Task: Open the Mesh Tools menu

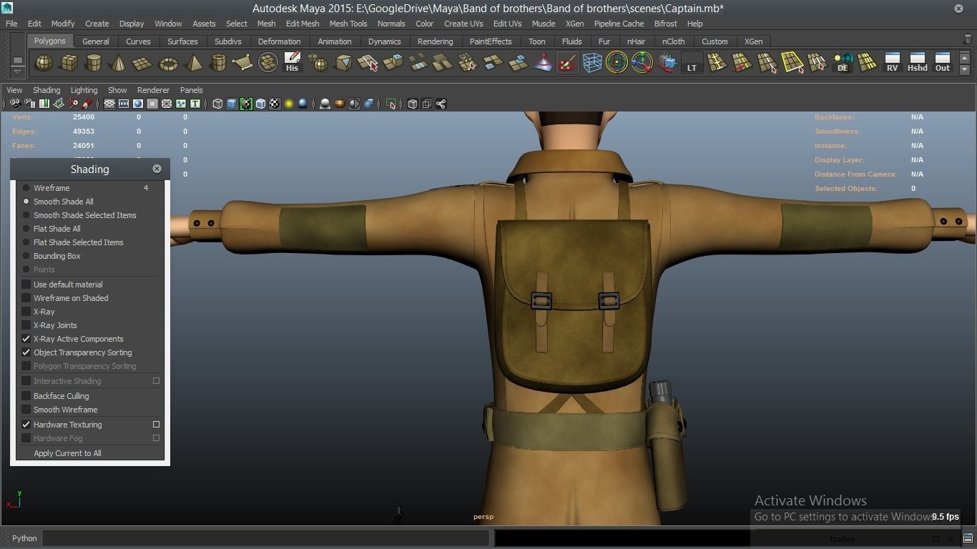Action: coord(348,24)
